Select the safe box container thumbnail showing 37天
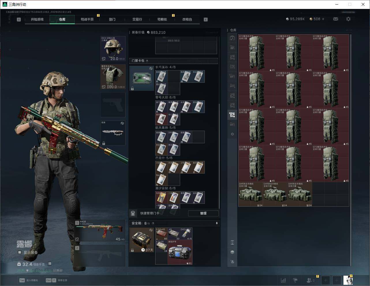This screenshot has height=286, width=370. click(142, 240)
